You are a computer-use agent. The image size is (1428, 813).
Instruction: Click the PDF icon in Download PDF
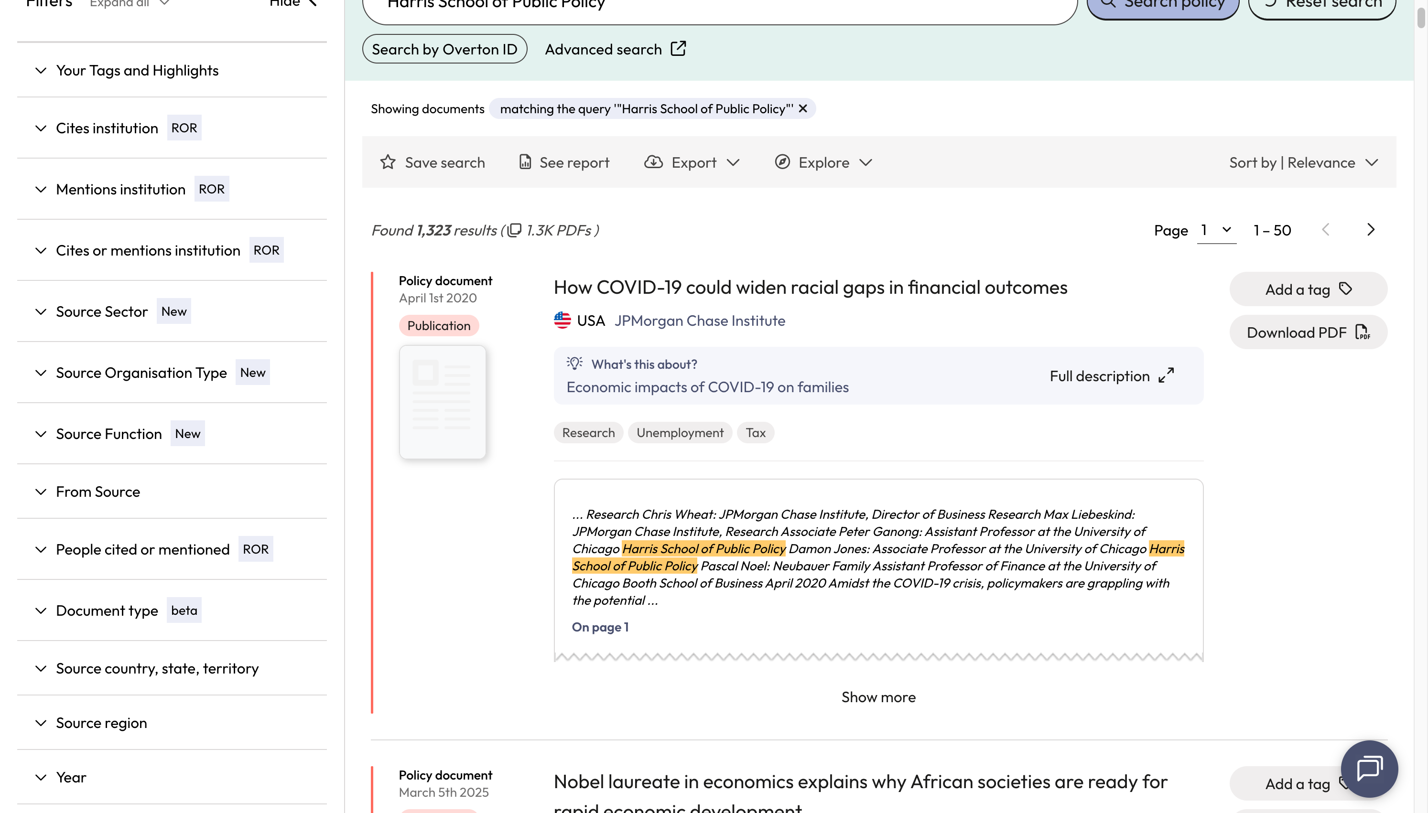(1362, 332)
